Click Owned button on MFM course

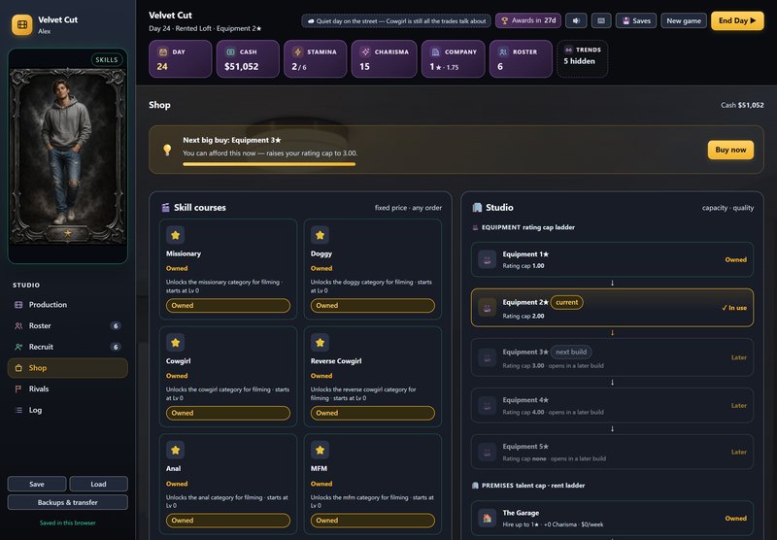tap(373, 521)
